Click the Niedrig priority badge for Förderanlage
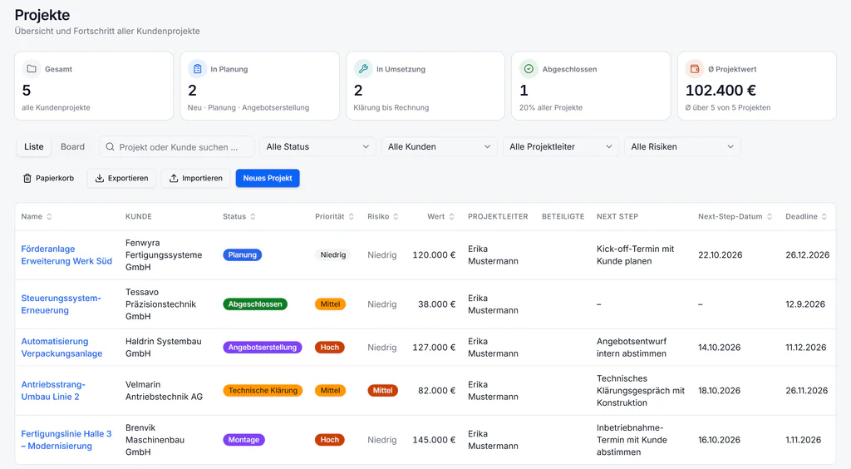This screenshot has width=851, height=469. pyautogui.click(x=332, y=255)
